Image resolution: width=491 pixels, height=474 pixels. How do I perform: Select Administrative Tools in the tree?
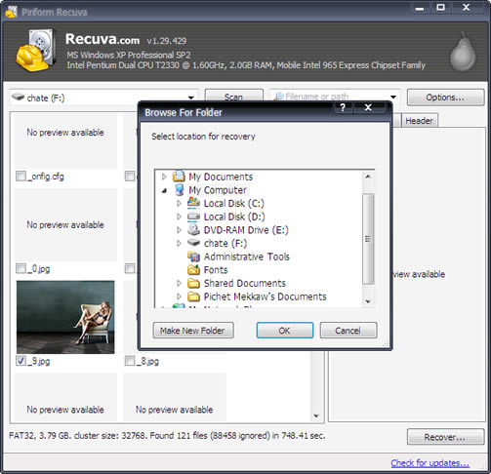pyautogui.click(x=247, y=257)
